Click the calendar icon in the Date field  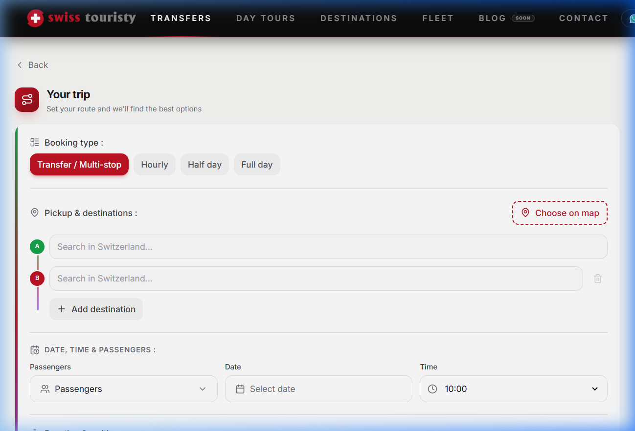[x=240, y=389]
